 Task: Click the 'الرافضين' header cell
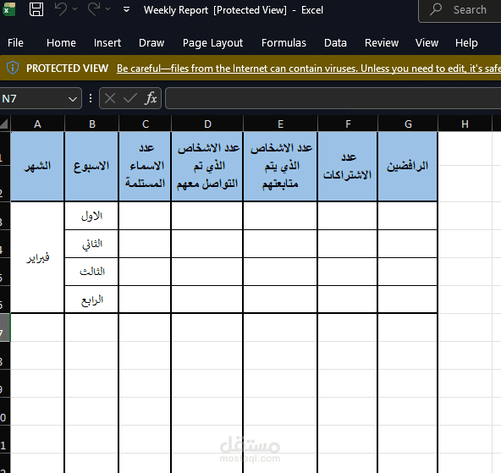(x=408, y=167)
